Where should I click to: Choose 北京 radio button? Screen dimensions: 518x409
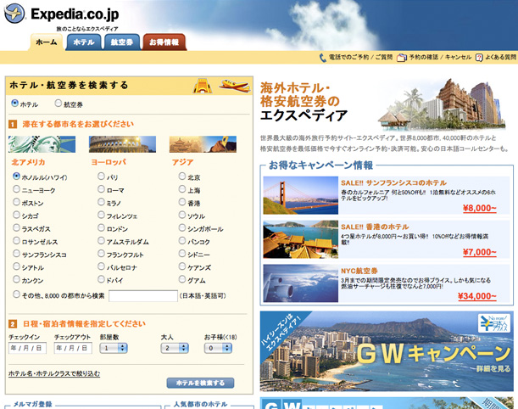click(182, 176)
